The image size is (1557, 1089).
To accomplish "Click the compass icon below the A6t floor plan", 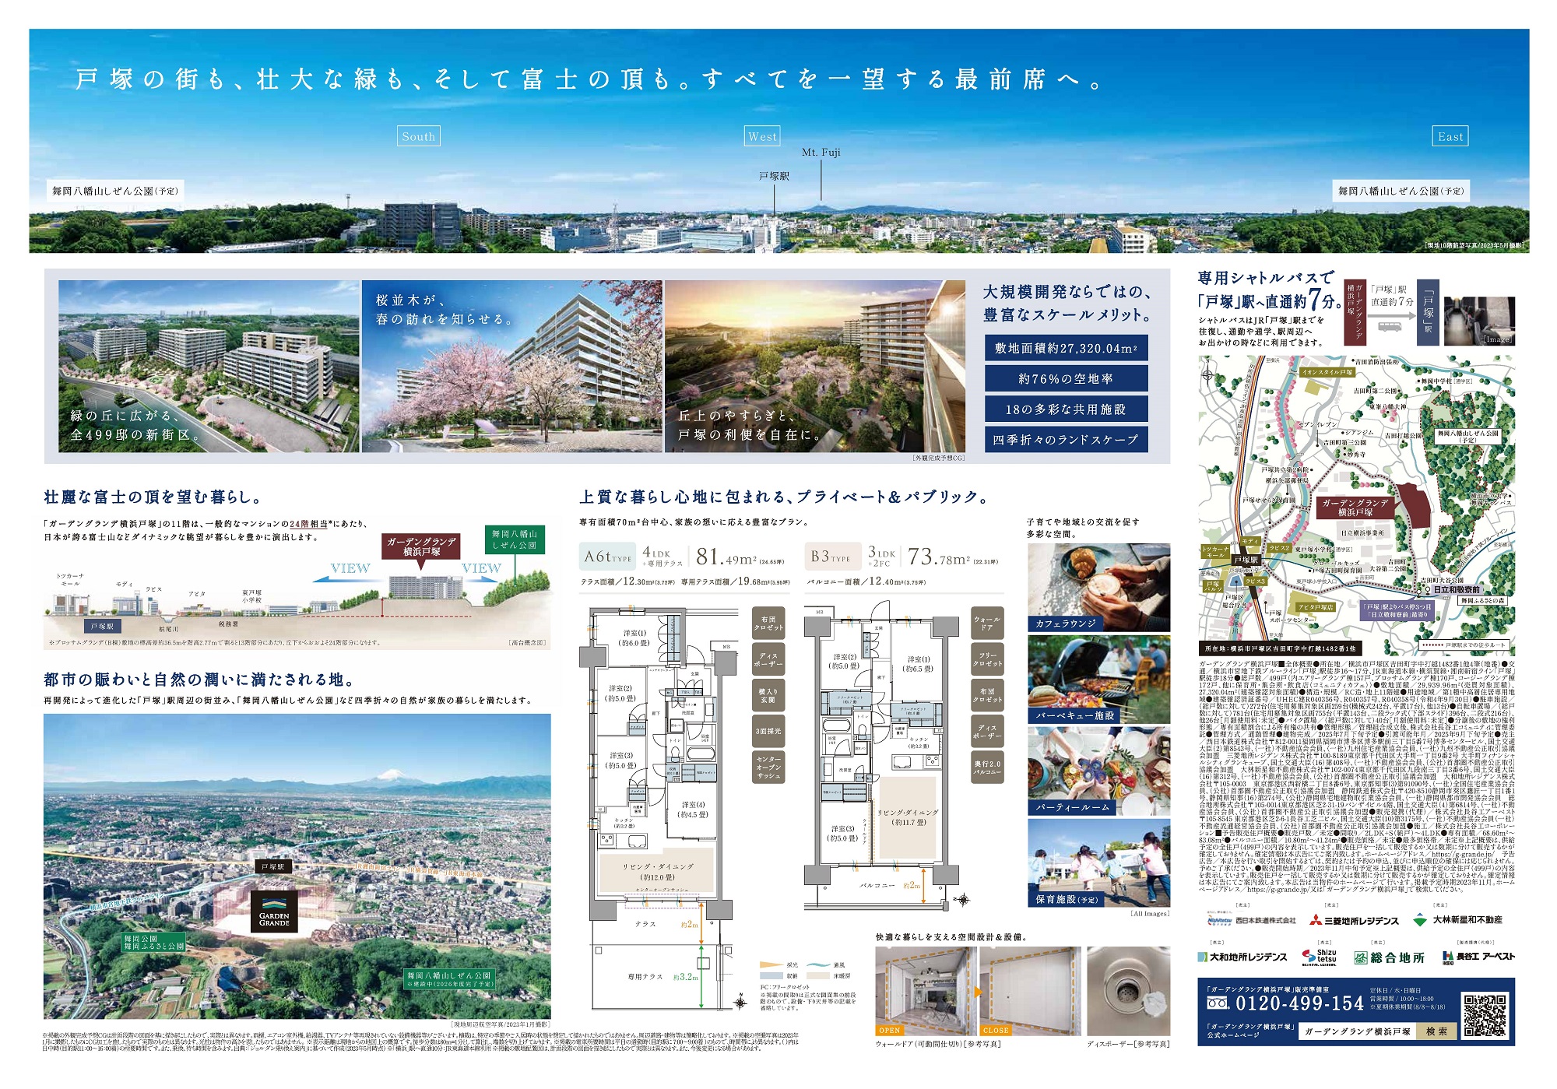I will 740,1002.
